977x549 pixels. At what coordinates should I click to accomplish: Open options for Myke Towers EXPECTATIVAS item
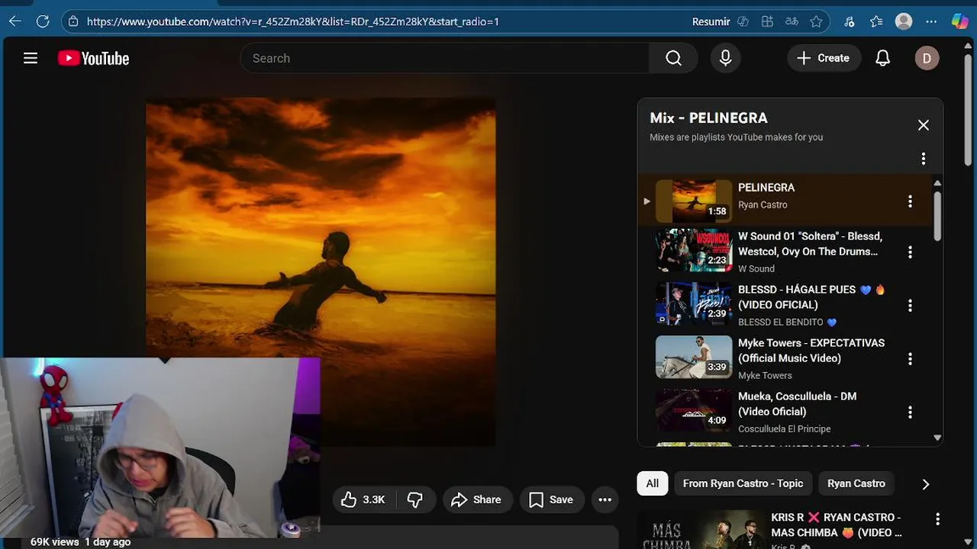click(x=910, y=358)
